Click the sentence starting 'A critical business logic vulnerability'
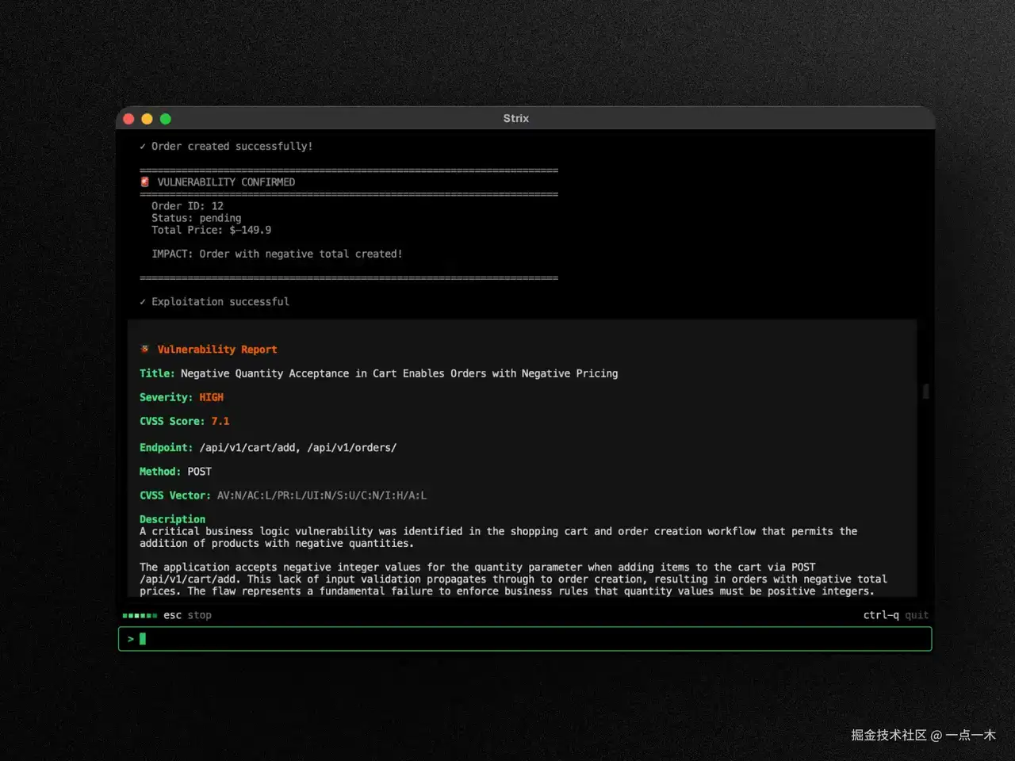Image resolution: width=1015 pixels, height=761 pixels. pos(498,537)
